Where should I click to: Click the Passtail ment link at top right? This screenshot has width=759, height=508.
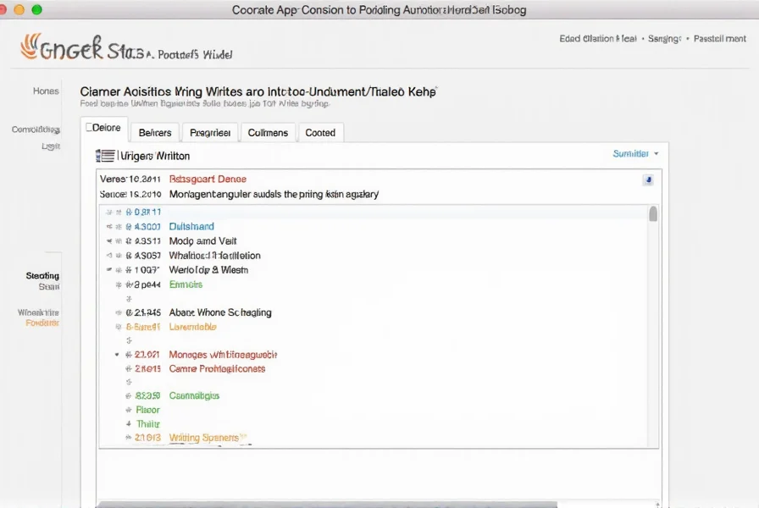(720, 39)
